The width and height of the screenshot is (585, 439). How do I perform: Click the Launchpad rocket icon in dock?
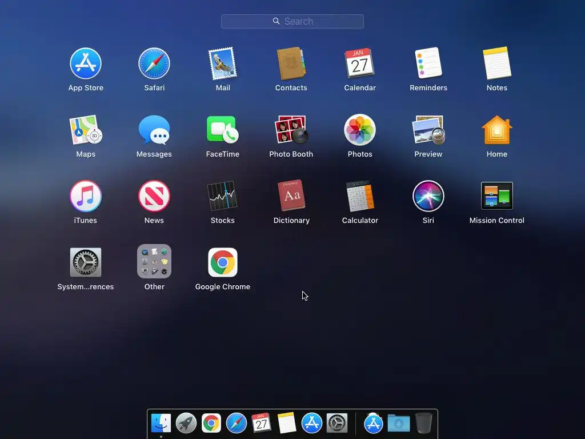(186, 424)
